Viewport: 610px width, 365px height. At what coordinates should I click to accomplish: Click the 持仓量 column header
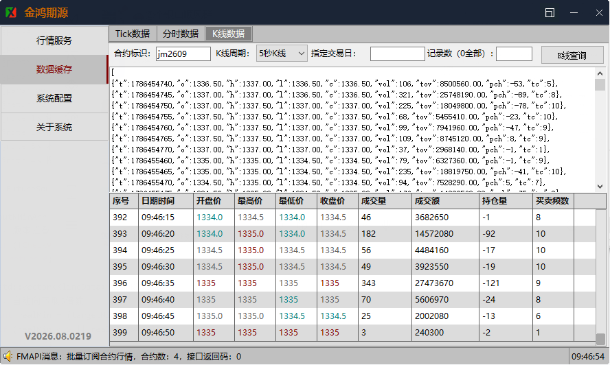click(x=506, y=201)
